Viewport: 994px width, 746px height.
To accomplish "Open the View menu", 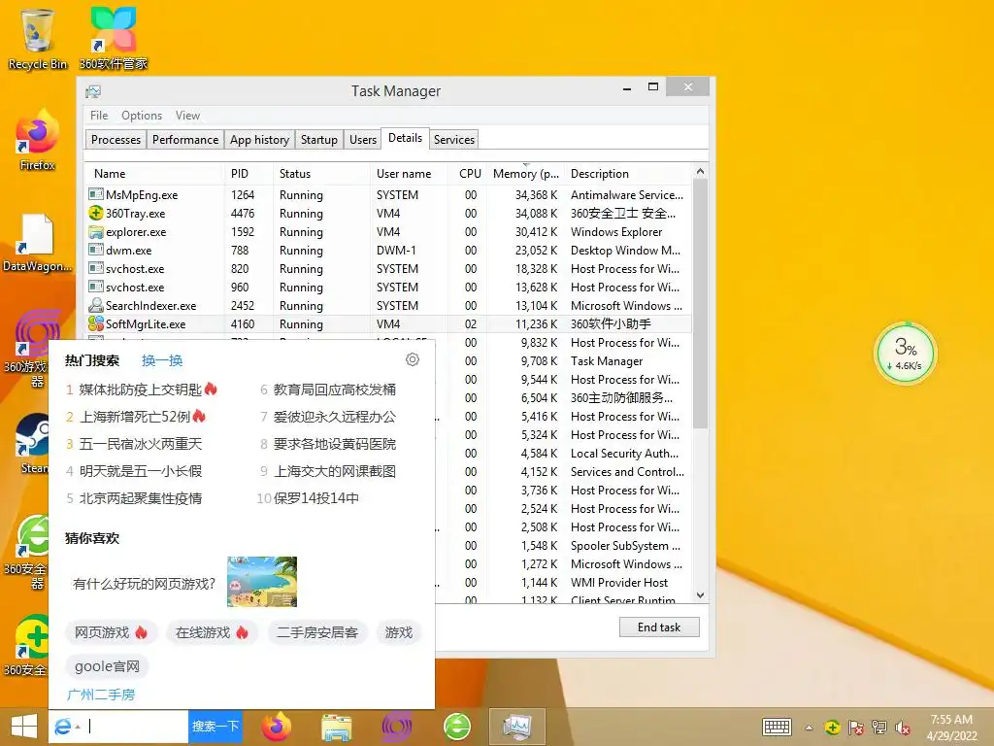I will coord(187,116).
